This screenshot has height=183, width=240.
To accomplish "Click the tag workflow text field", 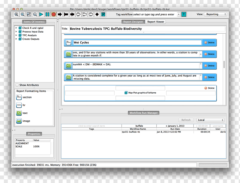I will tap(155, 14).
